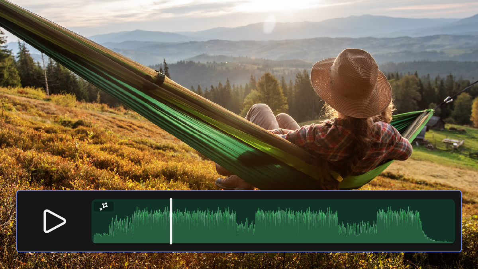Viewport: 478px width, 269px height.
Task: Seek to the quiet intro at waveform start
Action: pos(101,237)
